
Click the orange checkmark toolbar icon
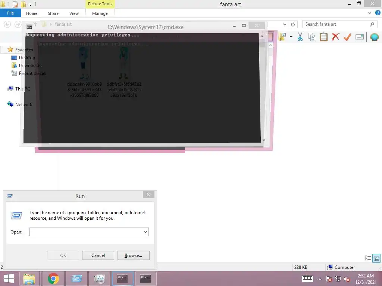click(347, 37)
